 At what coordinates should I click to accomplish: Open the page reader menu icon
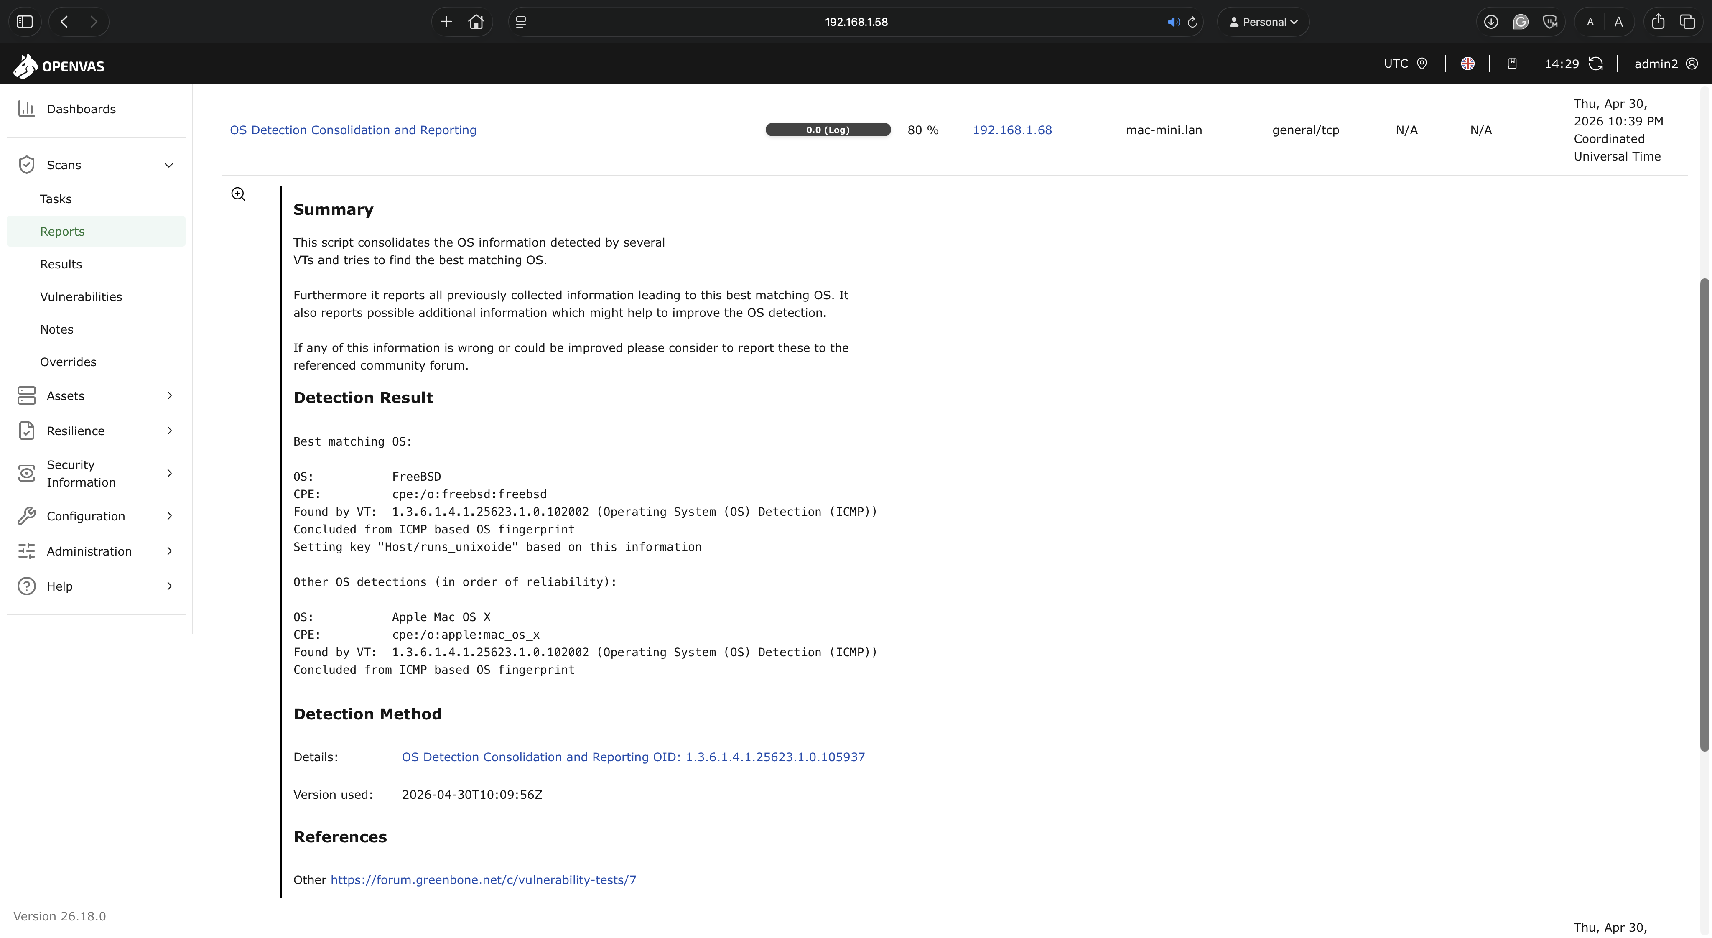pyautogui.click(x=521, y=22)
